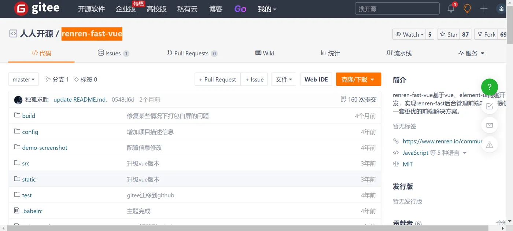
Task: Open commit message 修复某些情况下打包白屏的问题
Action: (x=168, y=116)
